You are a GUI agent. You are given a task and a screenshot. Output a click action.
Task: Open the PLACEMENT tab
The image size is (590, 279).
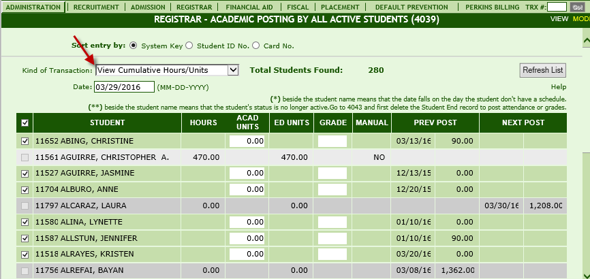tap(340, 7)
